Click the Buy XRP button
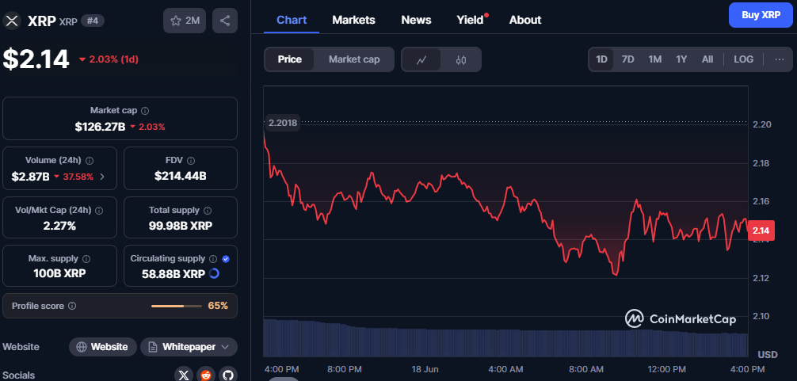The width and height of the screenshot is (797, 381). point(761,15)
